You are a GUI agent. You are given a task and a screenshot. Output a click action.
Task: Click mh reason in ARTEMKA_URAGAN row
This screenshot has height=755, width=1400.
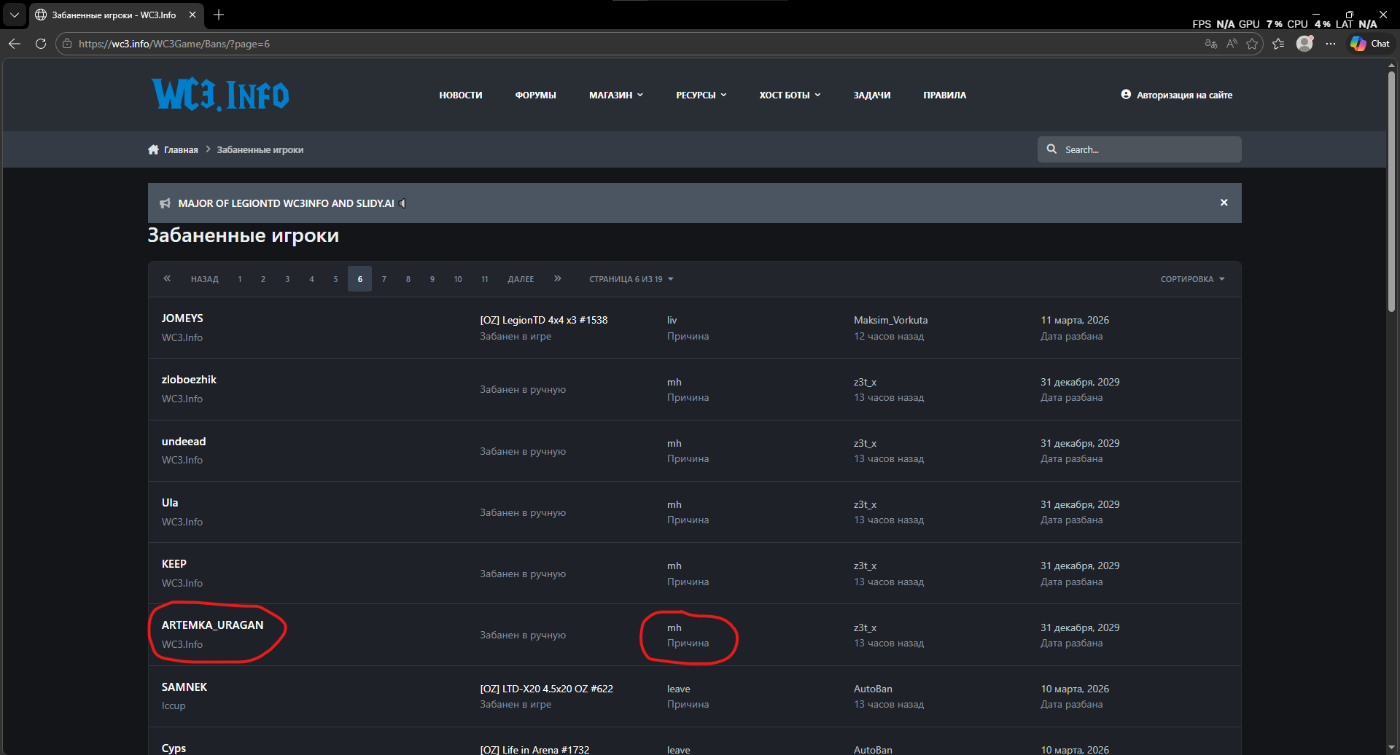point(674,628)
